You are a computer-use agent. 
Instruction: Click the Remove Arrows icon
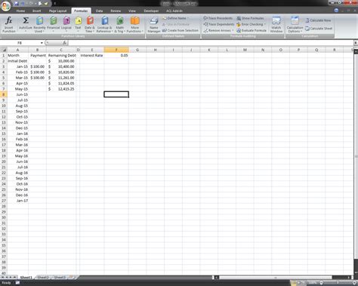click(205, 30)
